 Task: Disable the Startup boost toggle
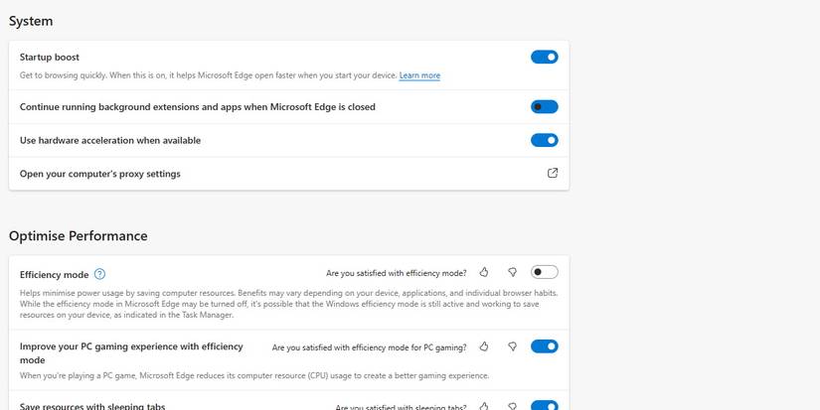click(544, 58)
